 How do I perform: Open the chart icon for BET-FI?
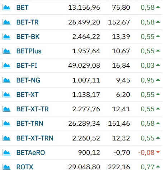click(6, 66)
